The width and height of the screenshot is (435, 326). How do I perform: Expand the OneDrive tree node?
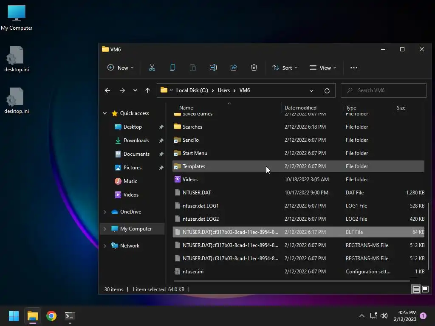[x=105, y=212]
